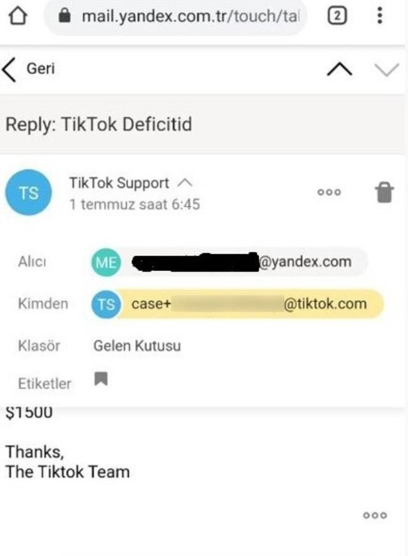The height and width of the screenshot is (556, 408).
Task: Tap the ME recipient avatar
Action: pyautogui.click(x=106, y=263)
